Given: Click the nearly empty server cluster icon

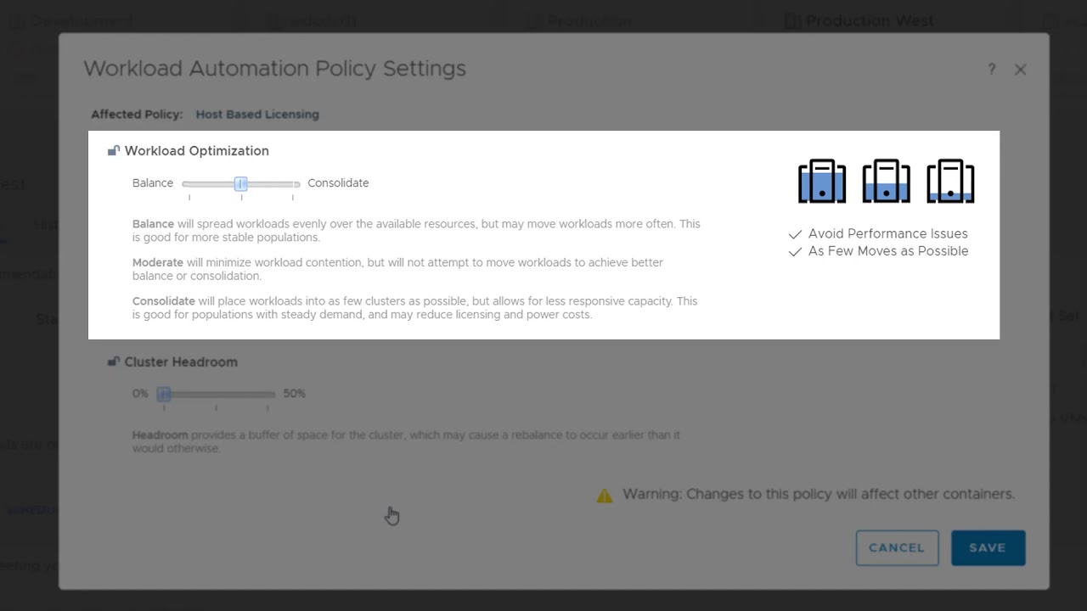Looking at the screenshot, I should (950, 181).
